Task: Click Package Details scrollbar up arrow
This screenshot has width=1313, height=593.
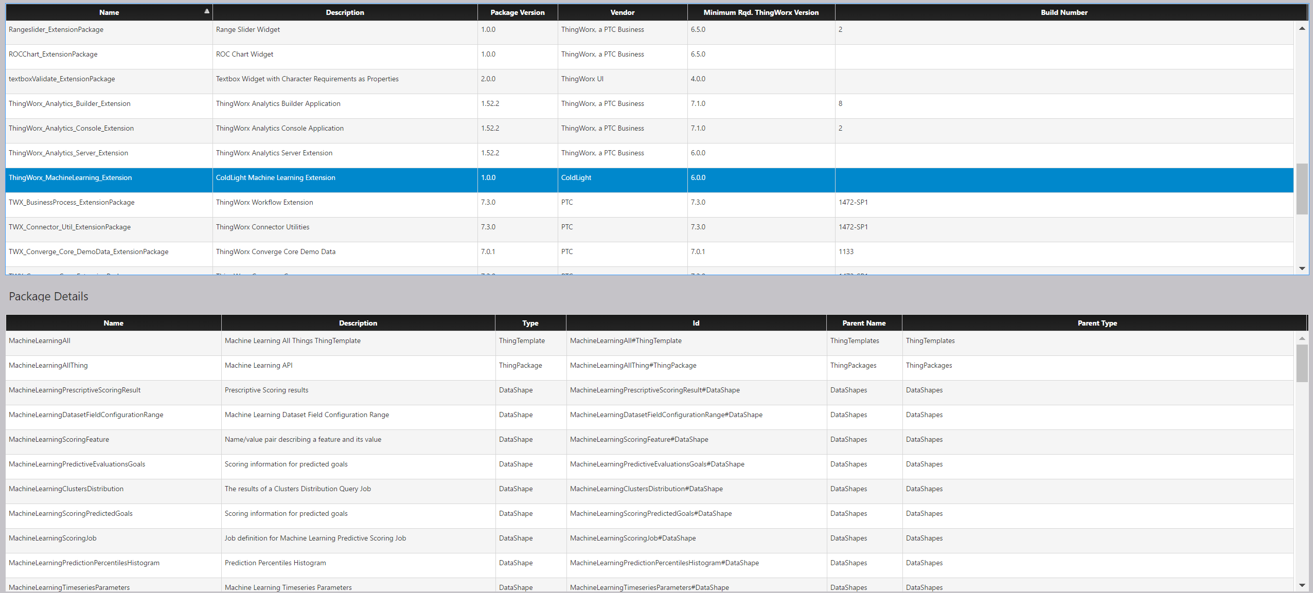Action: [1302, 338]
